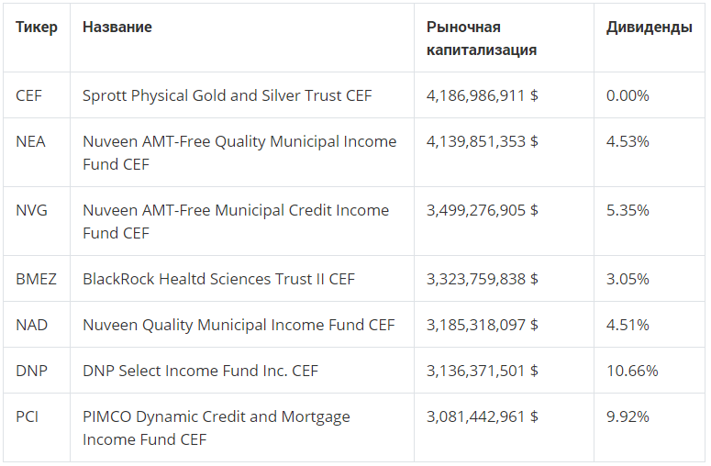Click the Тикер column header
The width and height of the screenshot is (711, 466).
37,28
